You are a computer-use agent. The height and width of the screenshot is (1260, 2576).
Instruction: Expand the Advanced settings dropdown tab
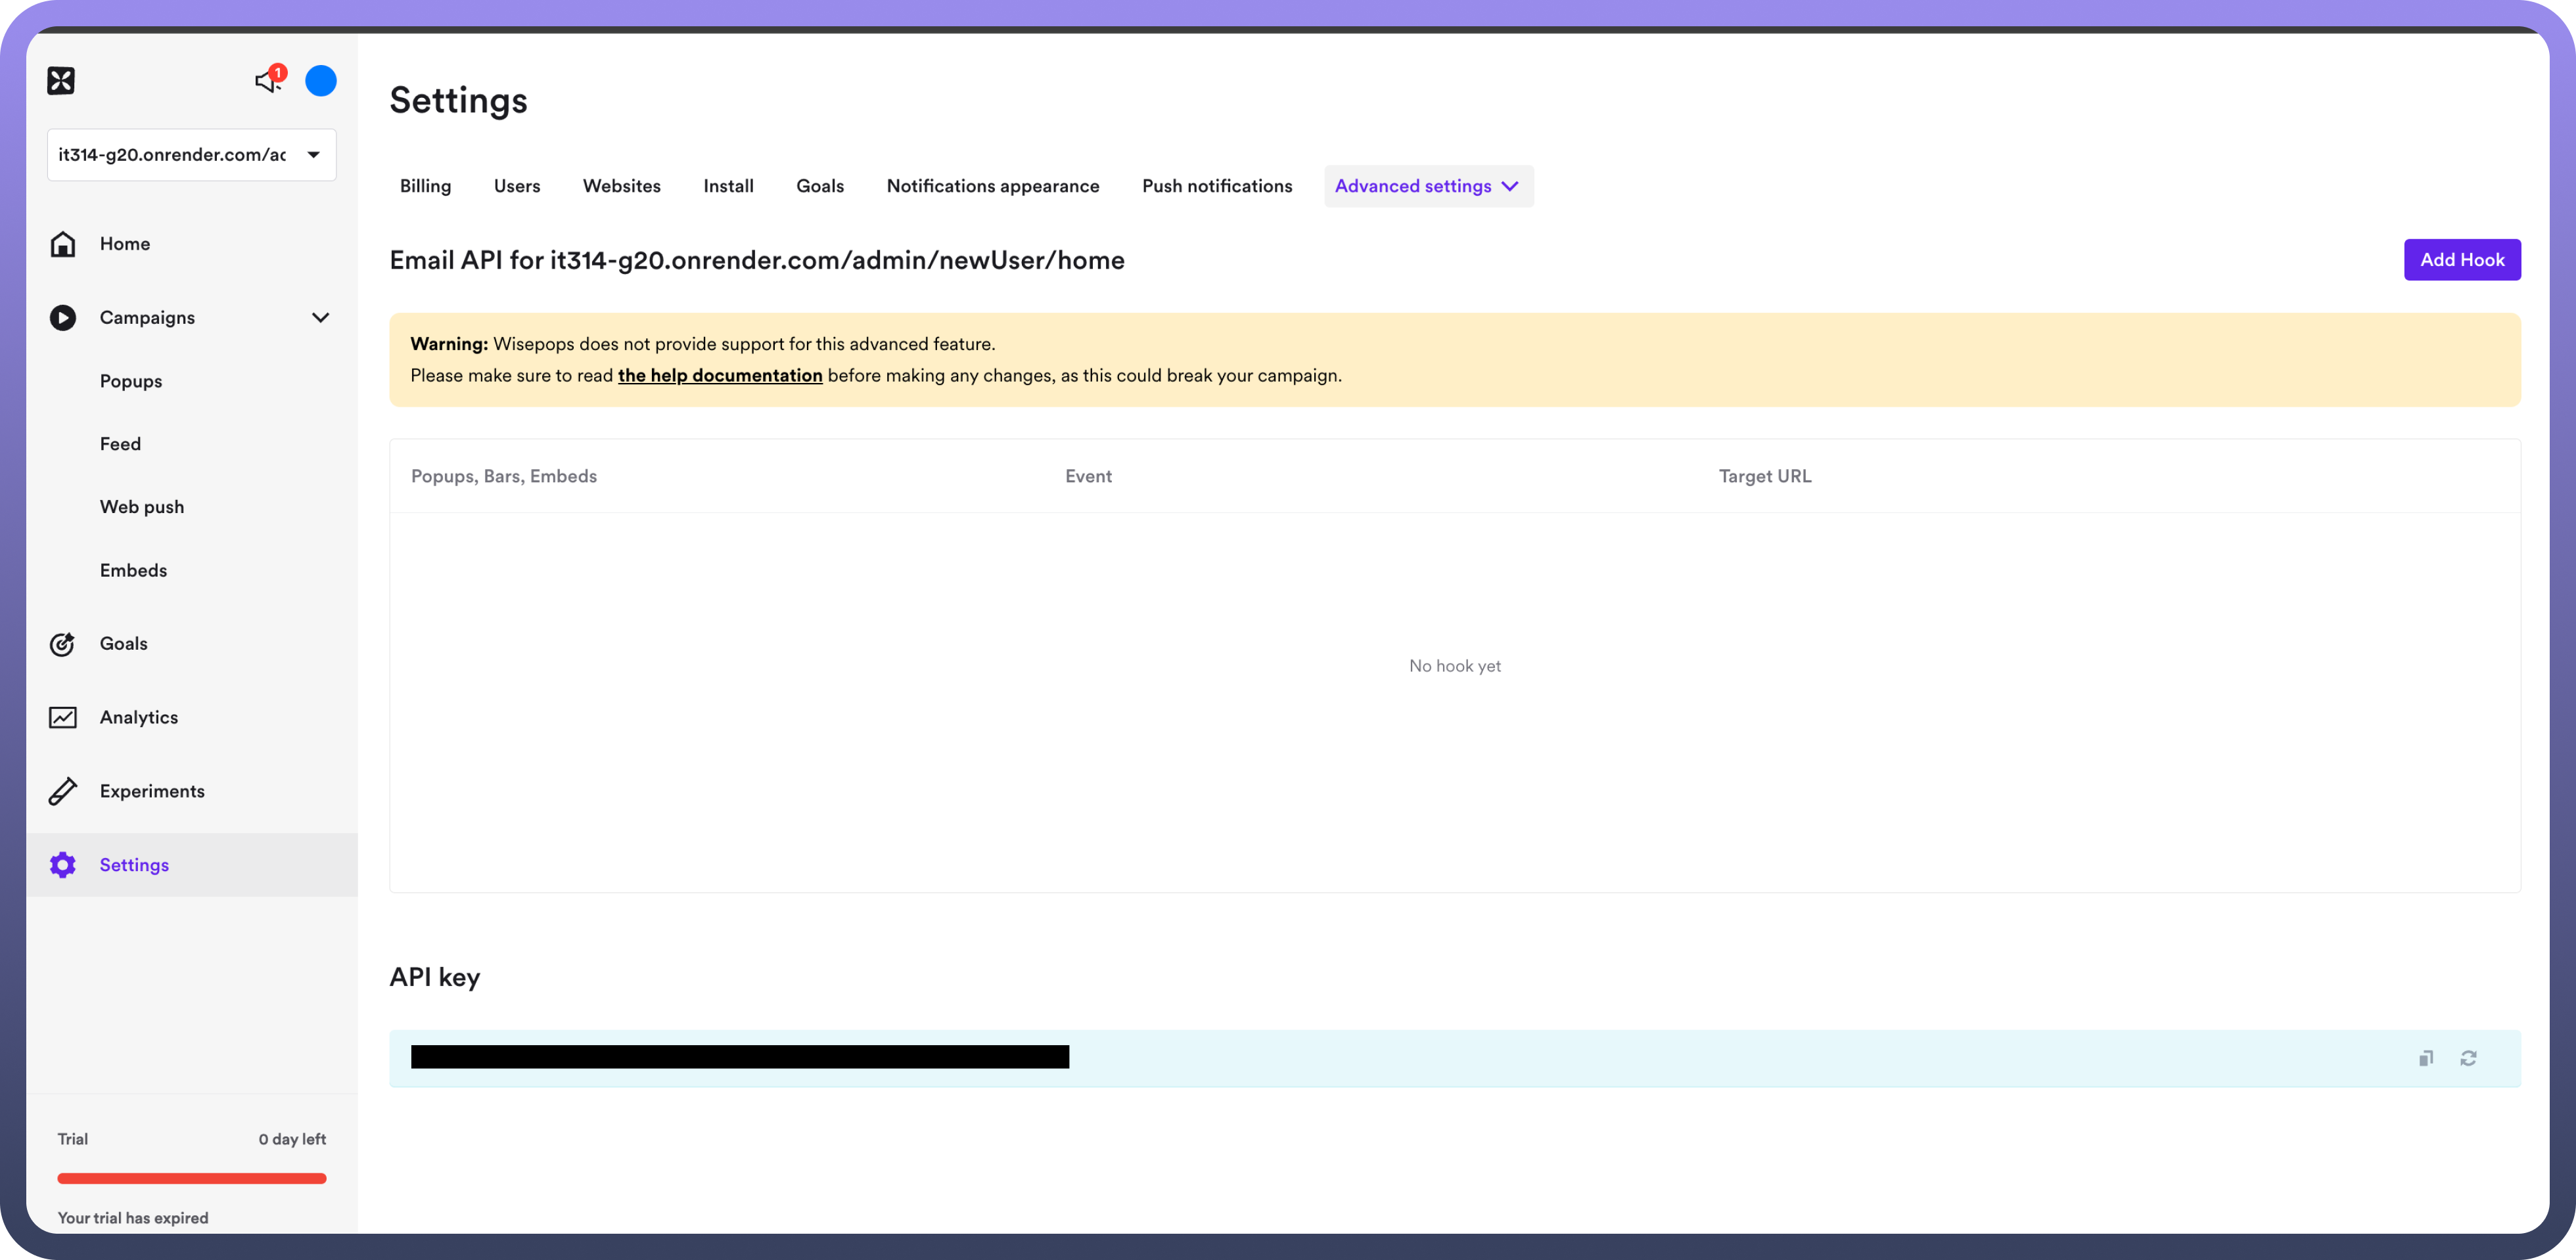point(1428,187)
